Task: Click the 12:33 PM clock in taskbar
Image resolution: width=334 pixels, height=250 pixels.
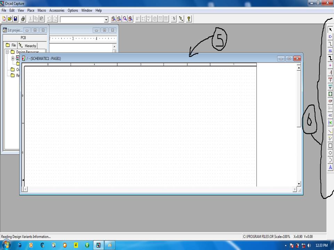Action: pyautogui.click(x=321, y=245)
